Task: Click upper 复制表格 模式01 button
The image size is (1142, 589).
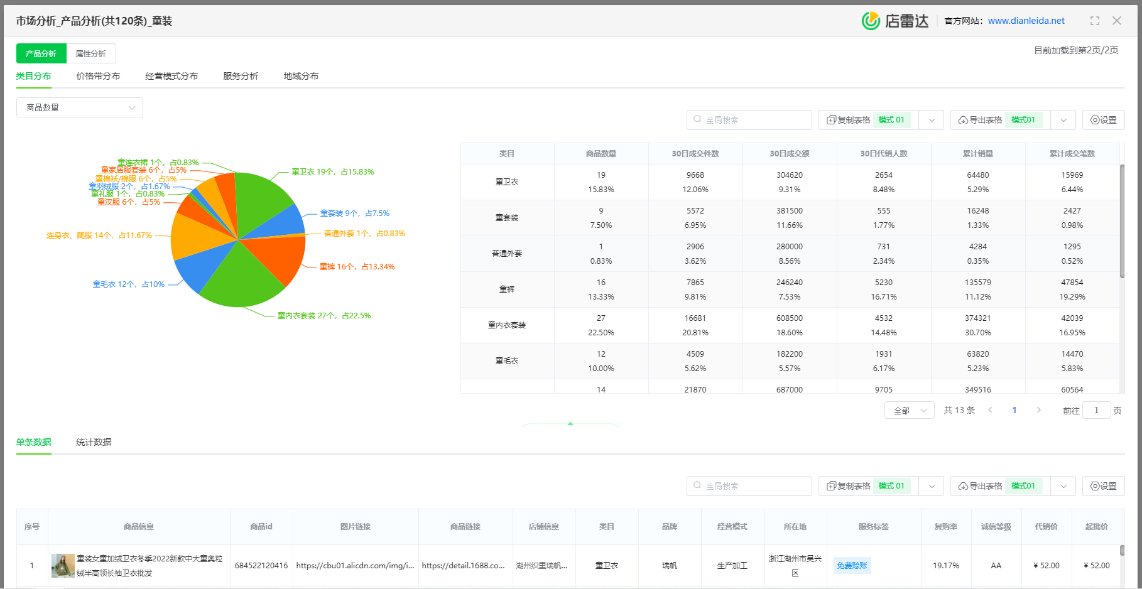Action: (869, 120)
